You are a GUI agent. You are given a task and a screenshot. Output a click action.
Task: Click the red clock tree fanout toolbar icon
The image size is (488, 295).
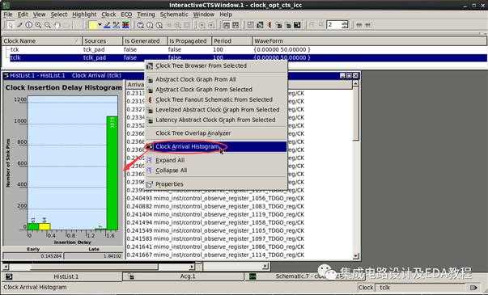click(x=269, y=25)
